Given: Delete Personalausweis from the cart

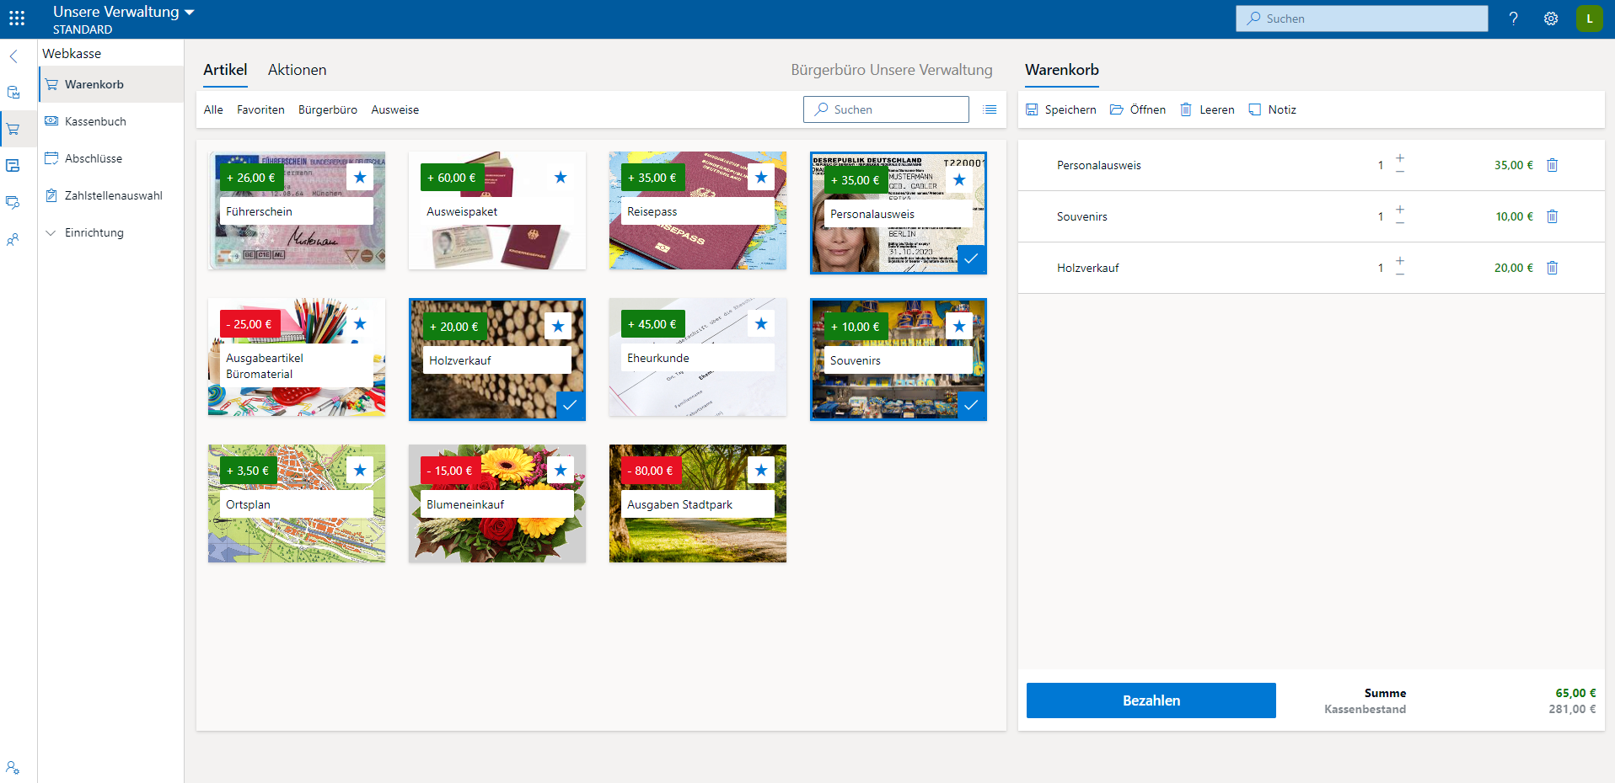Looking at the screenshot, I should coord(1552,165).
